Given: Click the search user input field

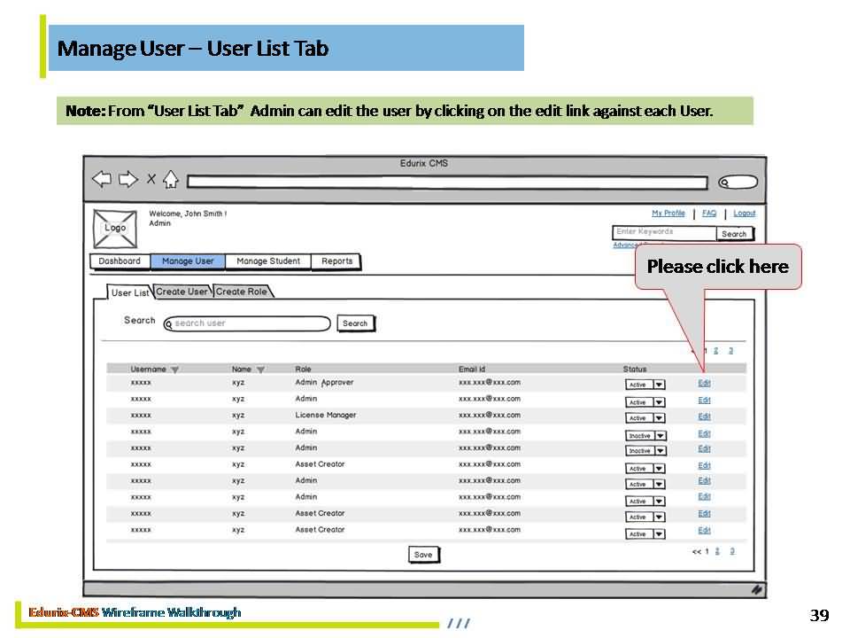Looking at the screenshot, I should (x=251, y=323).
